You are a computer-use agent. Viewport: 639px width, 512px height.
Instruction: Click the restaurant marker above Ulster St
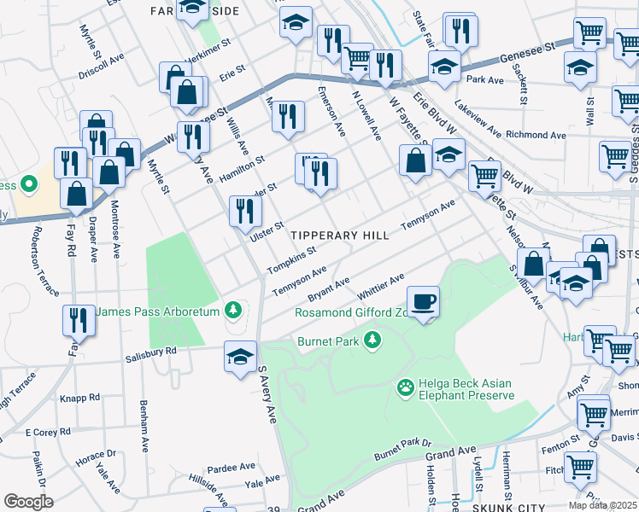click(245, 212)
